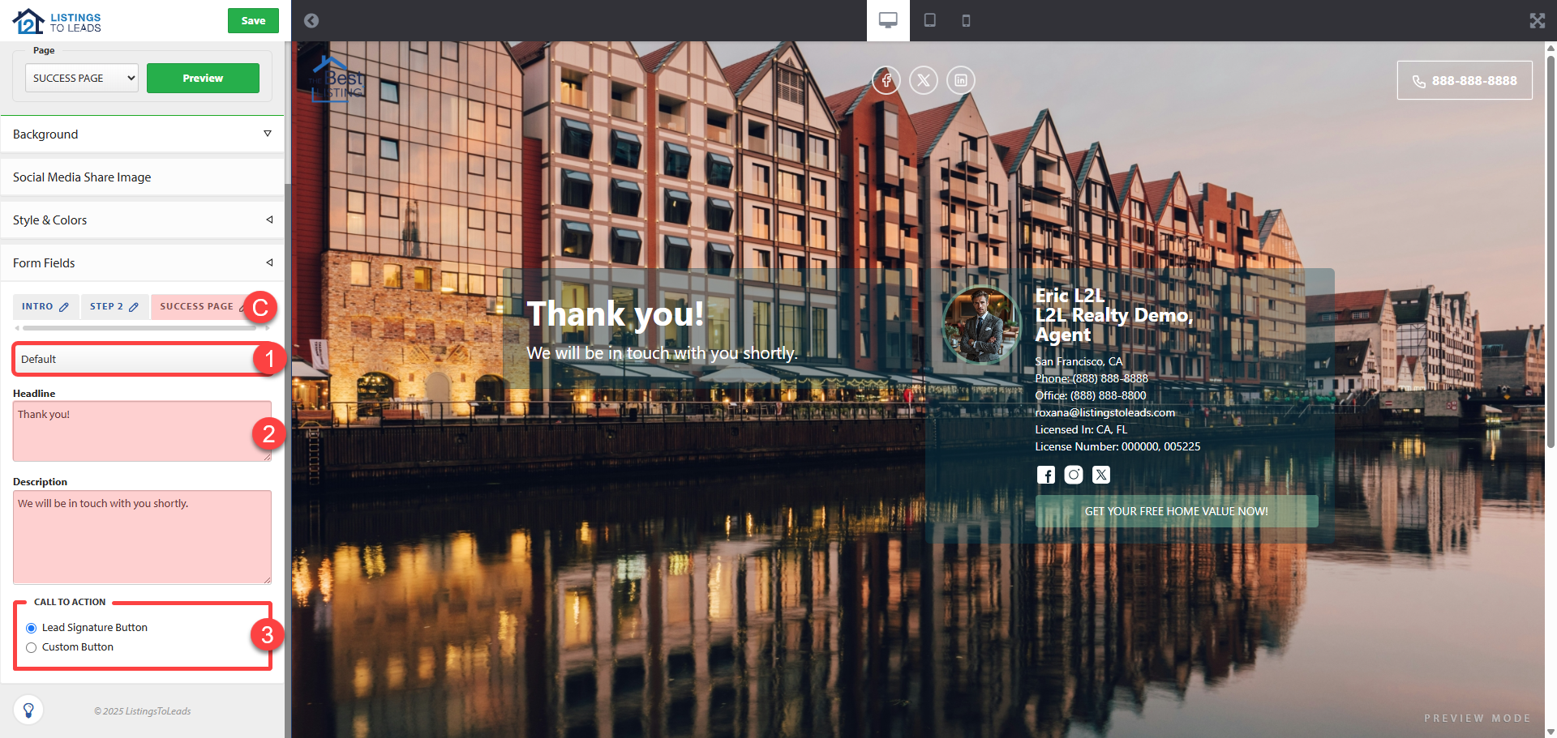The width and height of the screenshot is (1557, 738).
Task: Open the SUCCESS PAGE page dropdown
Action: [x=82, y=78]
